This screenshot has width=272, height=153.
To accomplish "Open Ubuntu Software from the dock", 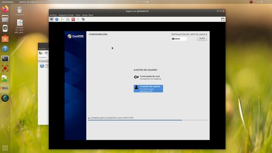I will coord(5,39).
